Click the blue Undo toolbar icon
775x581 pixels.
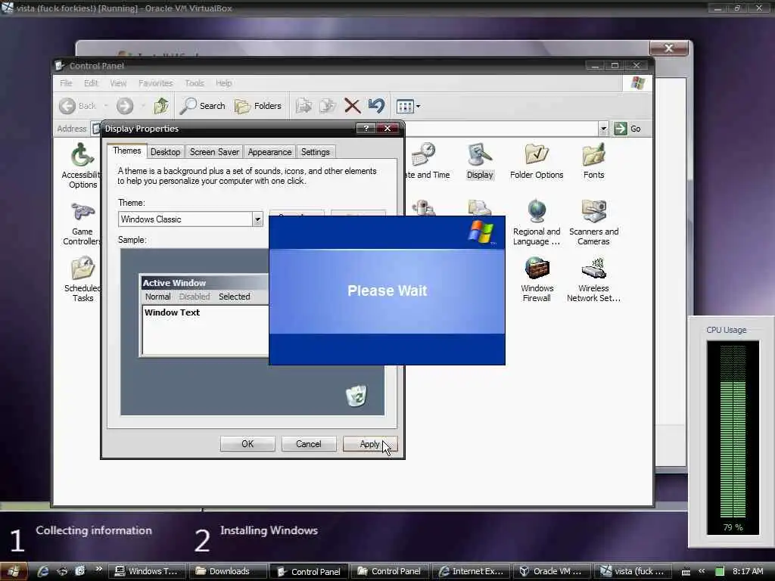tap(376, 106)
